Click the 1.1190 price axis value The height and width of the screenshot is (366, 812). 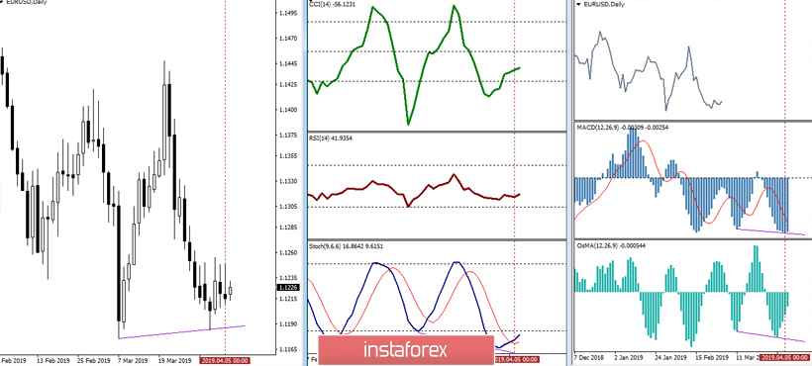(x=287, y=324)
